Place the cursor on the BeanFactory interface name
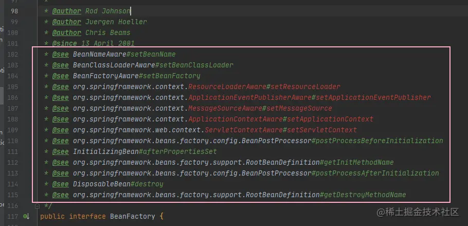Image resolution: width=468 pixels, height=226 pixels. pos(133,216)
